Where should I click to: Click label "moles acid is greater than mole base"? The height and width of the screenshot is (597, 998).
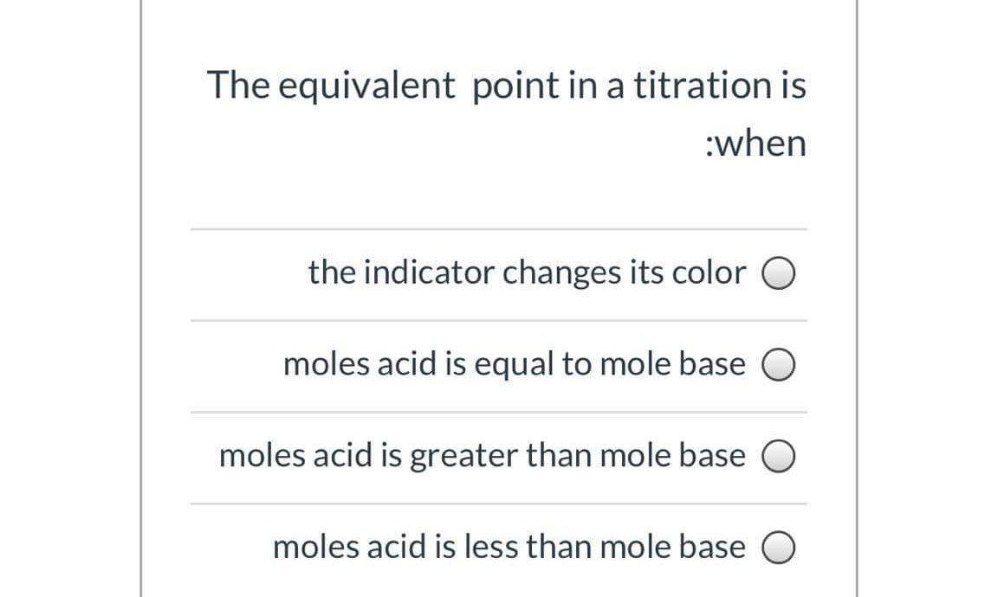(482, 456)
